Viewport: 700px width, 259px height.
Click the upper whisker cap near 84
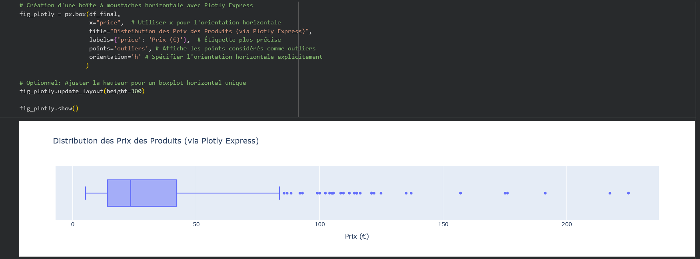pyautogui.click(x=279, y=193)
